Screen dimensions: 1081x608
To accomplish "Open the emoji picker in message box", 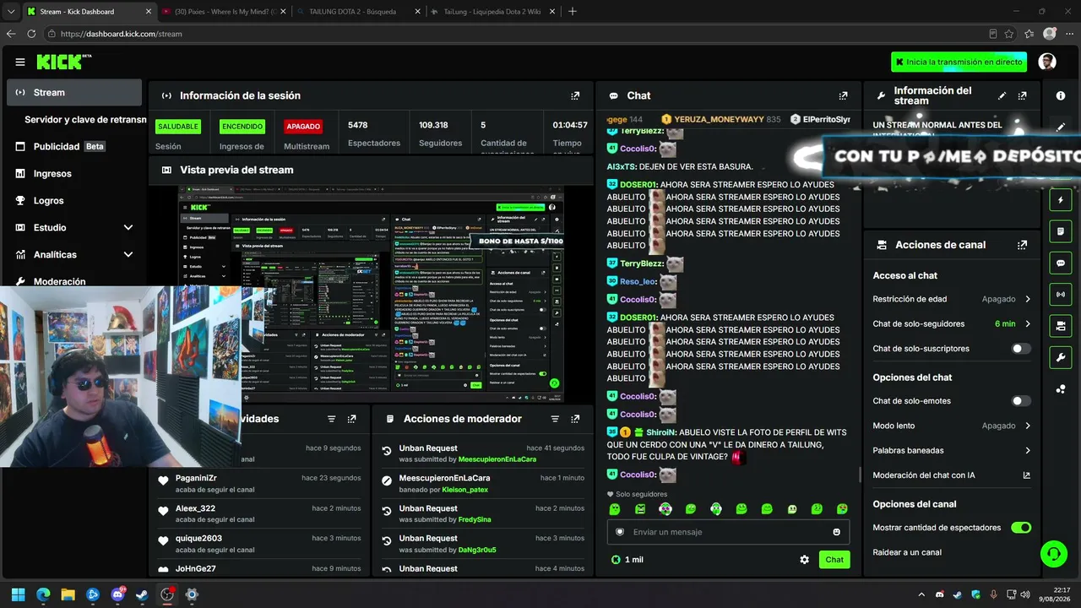I will click(837, 532).
